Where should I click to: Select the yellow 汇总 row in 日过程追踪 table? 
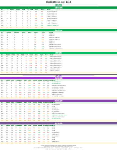tap(58, 98)
